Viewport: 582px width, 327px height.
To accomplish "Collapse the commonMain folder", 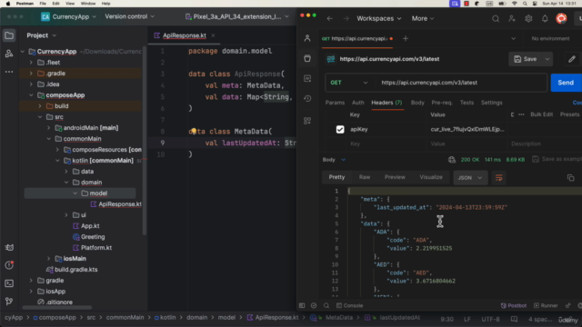I will 48,139.
